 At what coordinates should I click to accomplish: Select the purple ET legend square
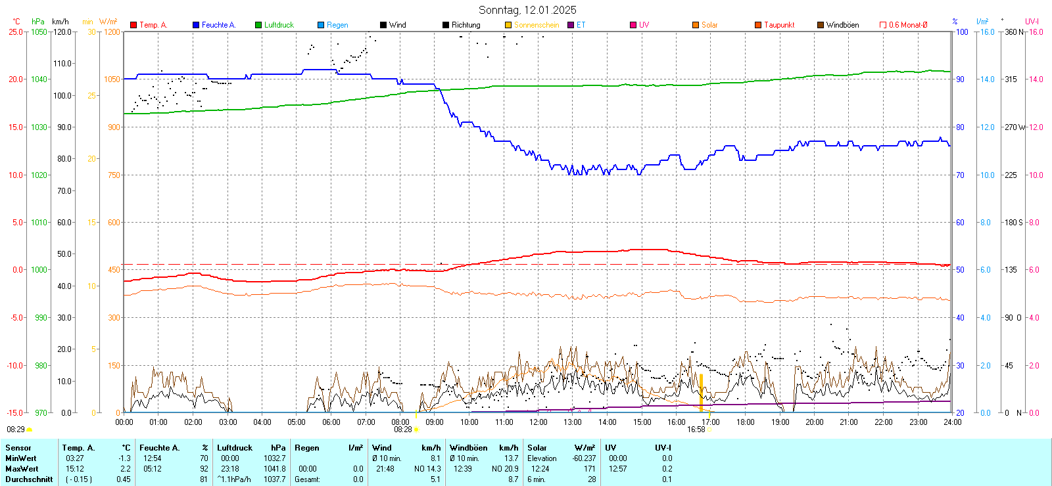point(571,25)
